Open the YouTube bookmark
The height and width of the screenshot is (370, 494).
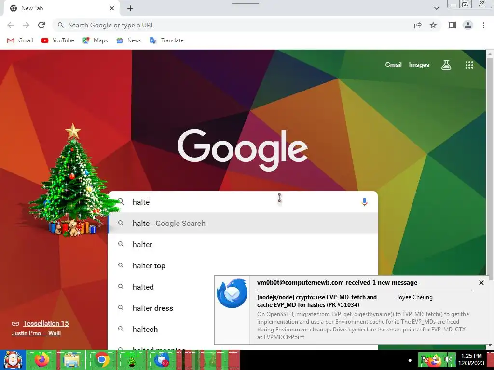tap(58, 40)
